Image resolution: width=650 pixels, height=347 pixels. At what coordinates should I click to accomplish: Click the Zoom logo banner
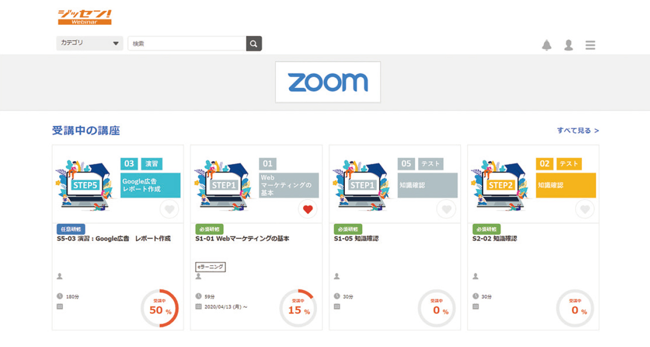click(x=328, y=82)
